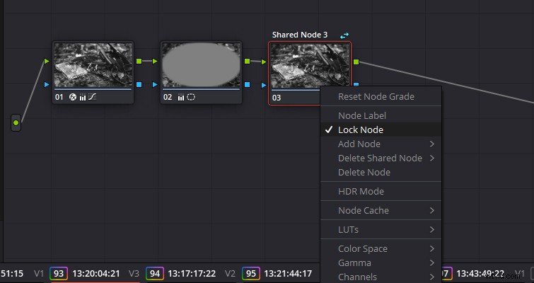The width and height of the screenshot is (534, 283).
Task: Click node 03's green RGB input triangle
Action: [264, 62]
